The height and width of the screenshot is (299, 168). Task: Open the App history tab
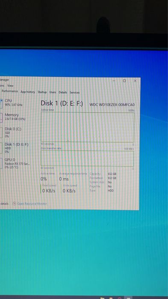coord(28,92)
